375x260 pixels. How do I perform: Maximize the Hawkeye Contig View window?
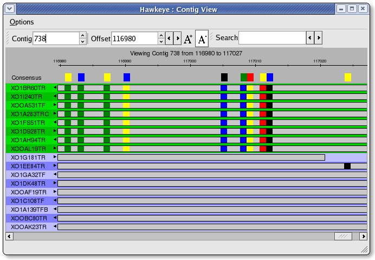352,9
